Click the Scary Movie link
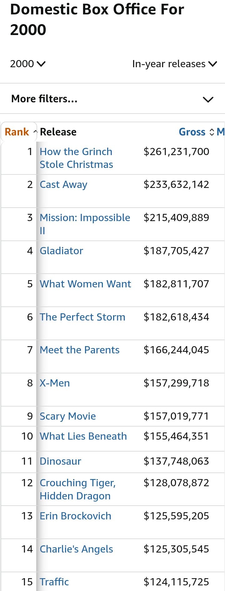 coord(68,416)
